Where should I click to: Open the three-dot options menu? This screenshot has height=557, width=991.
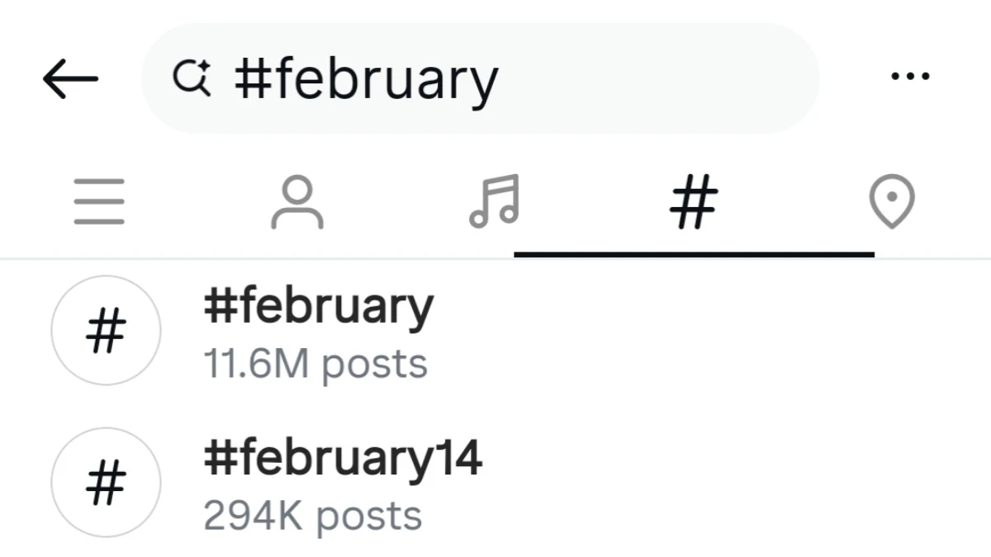(x=911, y=76)
